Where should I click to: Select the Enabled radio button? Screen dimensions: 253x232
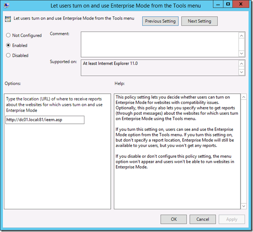8,45
